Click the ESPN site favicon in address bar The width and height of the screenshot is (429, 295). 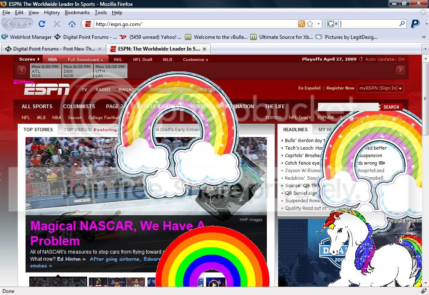tap(88, 24)
